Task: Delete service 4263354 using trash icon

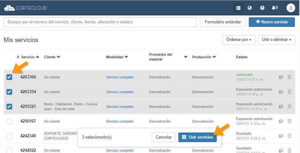Action: point(289,92)
